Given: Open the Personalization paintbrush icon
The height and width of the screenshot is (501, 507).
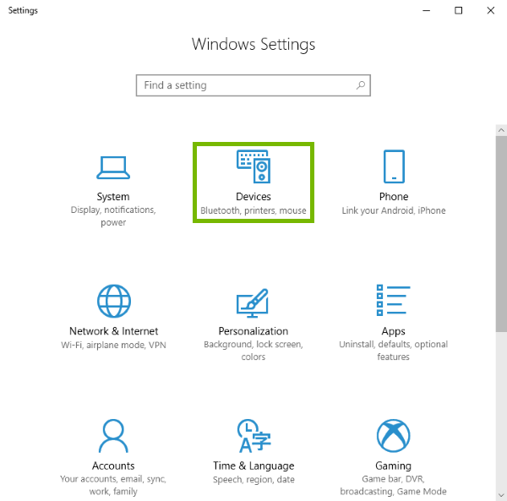Looking at the screenshot, I should (x=253, y=302).
